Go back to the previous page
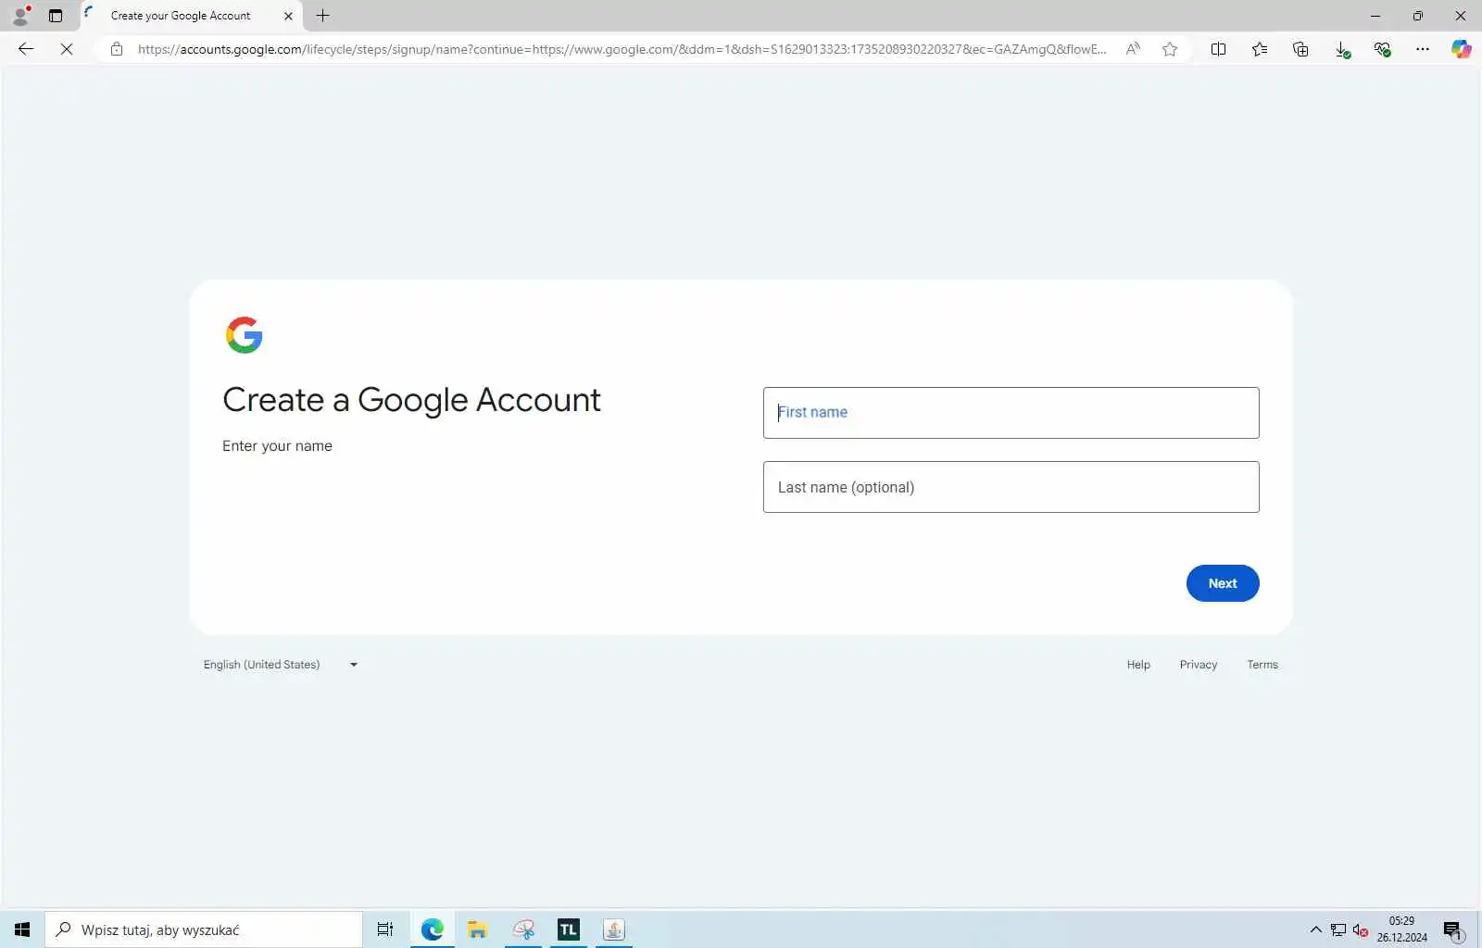 (26, 49)
